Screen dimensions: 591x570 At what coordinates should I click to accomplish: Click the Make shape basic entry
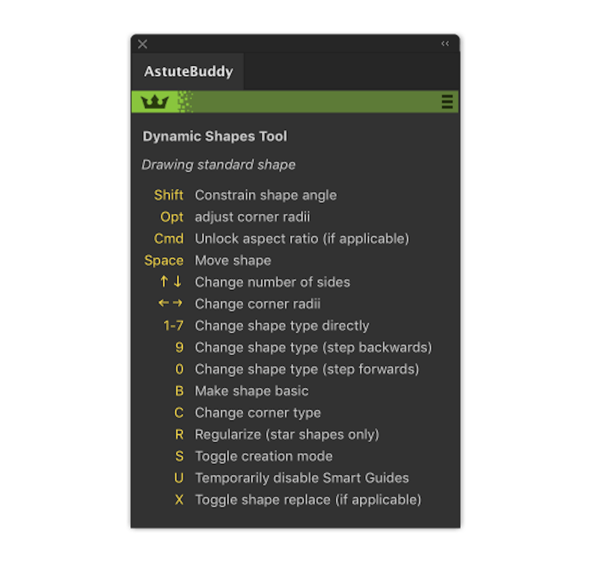(x=251, y=391)
